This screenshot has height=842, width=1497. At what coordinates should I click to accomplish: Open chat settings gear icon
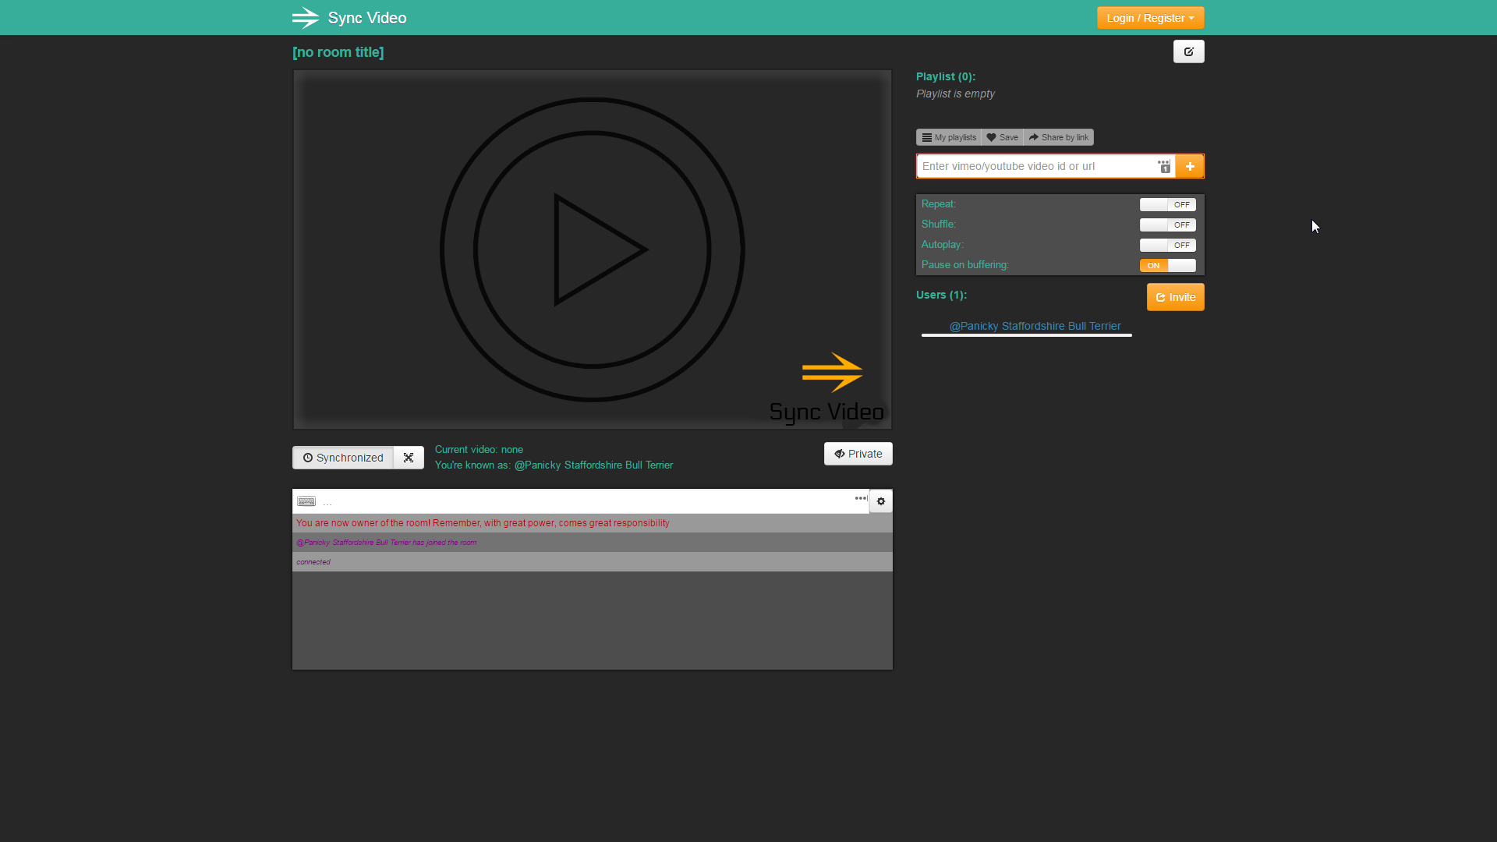(881, 501)
